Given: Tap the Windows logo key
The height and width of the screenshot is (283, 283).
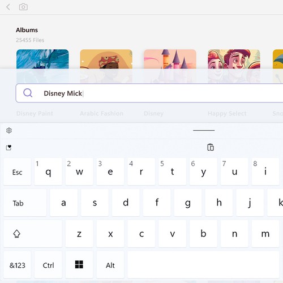Looking at the screenshot, I should [79, 264].
